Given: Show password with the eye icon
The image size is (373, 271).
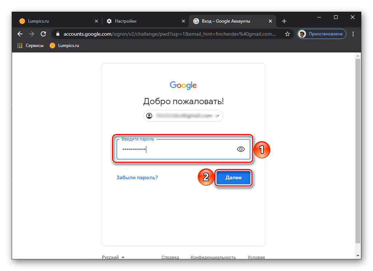Looking at the screenshot, I should (x=241, y=149).
